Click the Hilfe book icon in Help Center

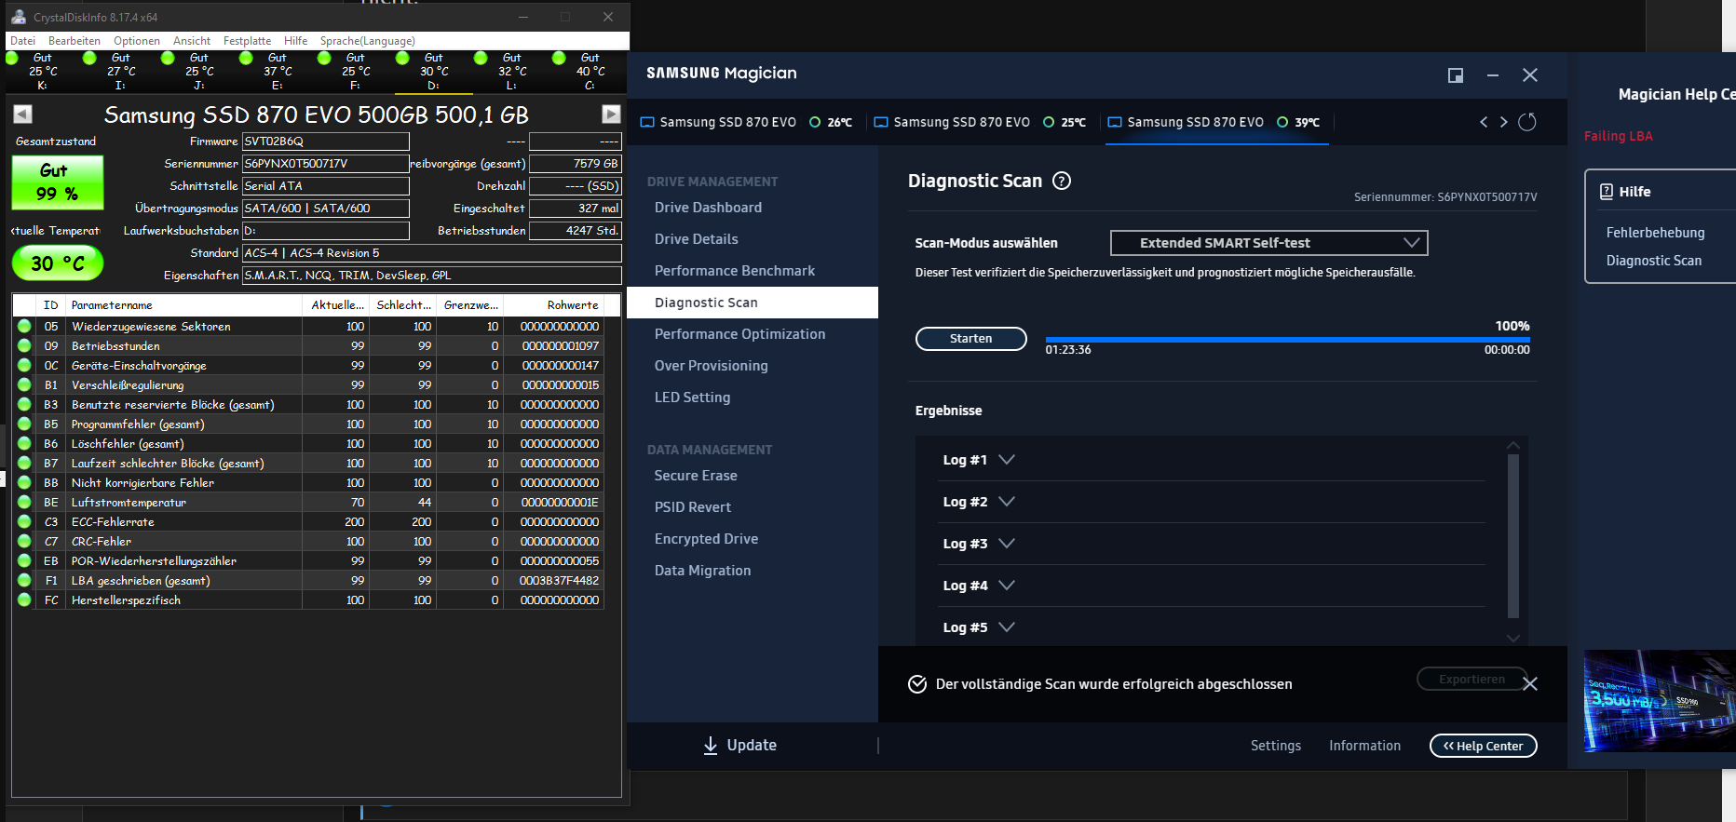click(1607, 192)
